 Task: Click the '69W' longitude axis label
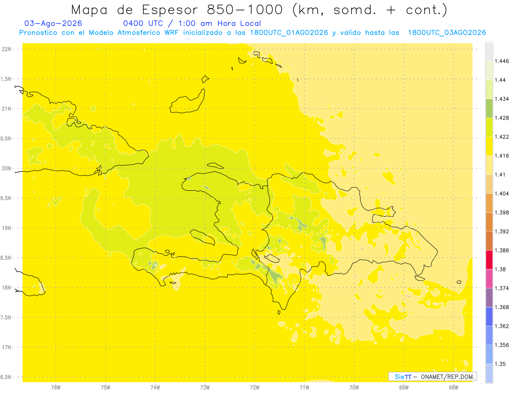(404, 387)
